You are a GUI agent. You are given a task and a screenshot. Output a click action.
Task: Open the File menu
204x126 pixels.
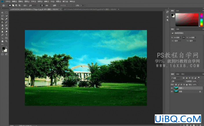pyautogui.click(x=8, y=1)
